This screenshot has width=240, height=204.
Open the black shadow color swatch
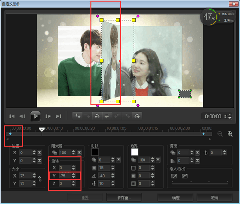pos(95,152)
